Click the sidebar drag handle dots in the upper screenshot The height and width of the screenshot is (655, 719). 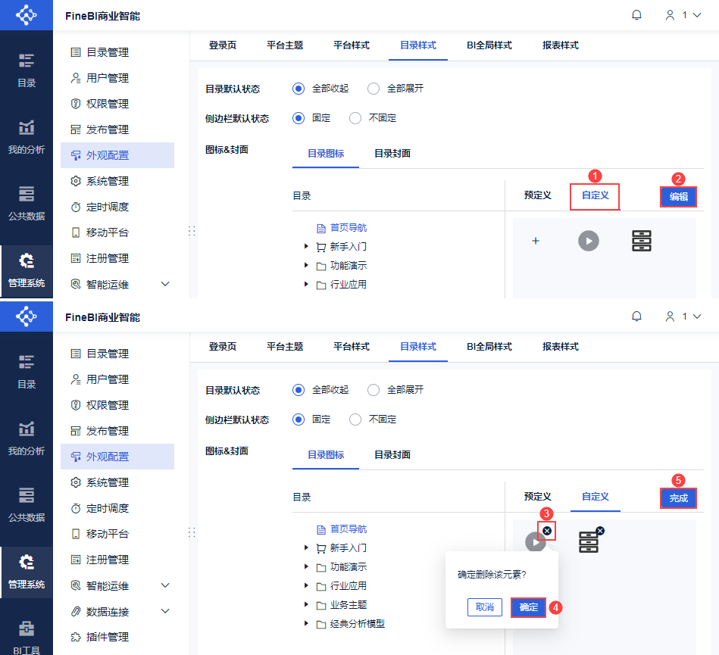click(x=192, y=231)
